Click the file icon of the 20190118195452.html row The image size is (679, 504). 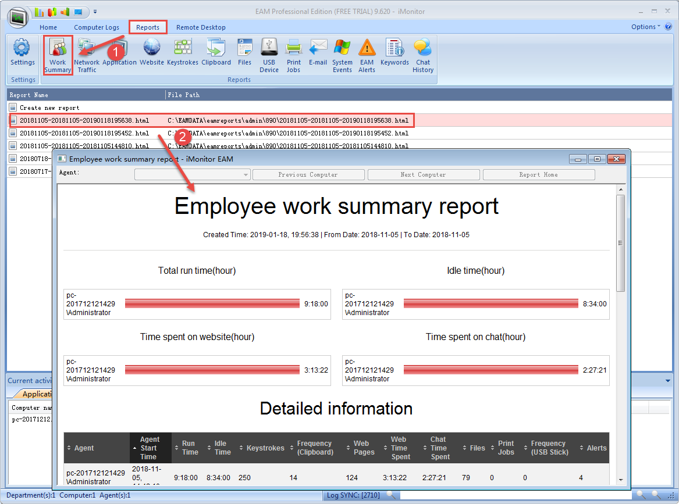click(13, 133)
